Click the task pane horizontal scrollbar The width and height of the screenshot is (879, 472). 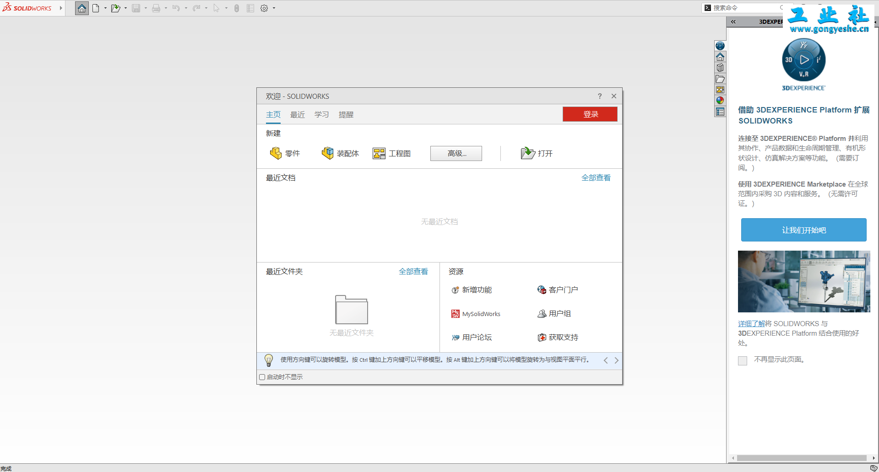click(x=802, y=458)
